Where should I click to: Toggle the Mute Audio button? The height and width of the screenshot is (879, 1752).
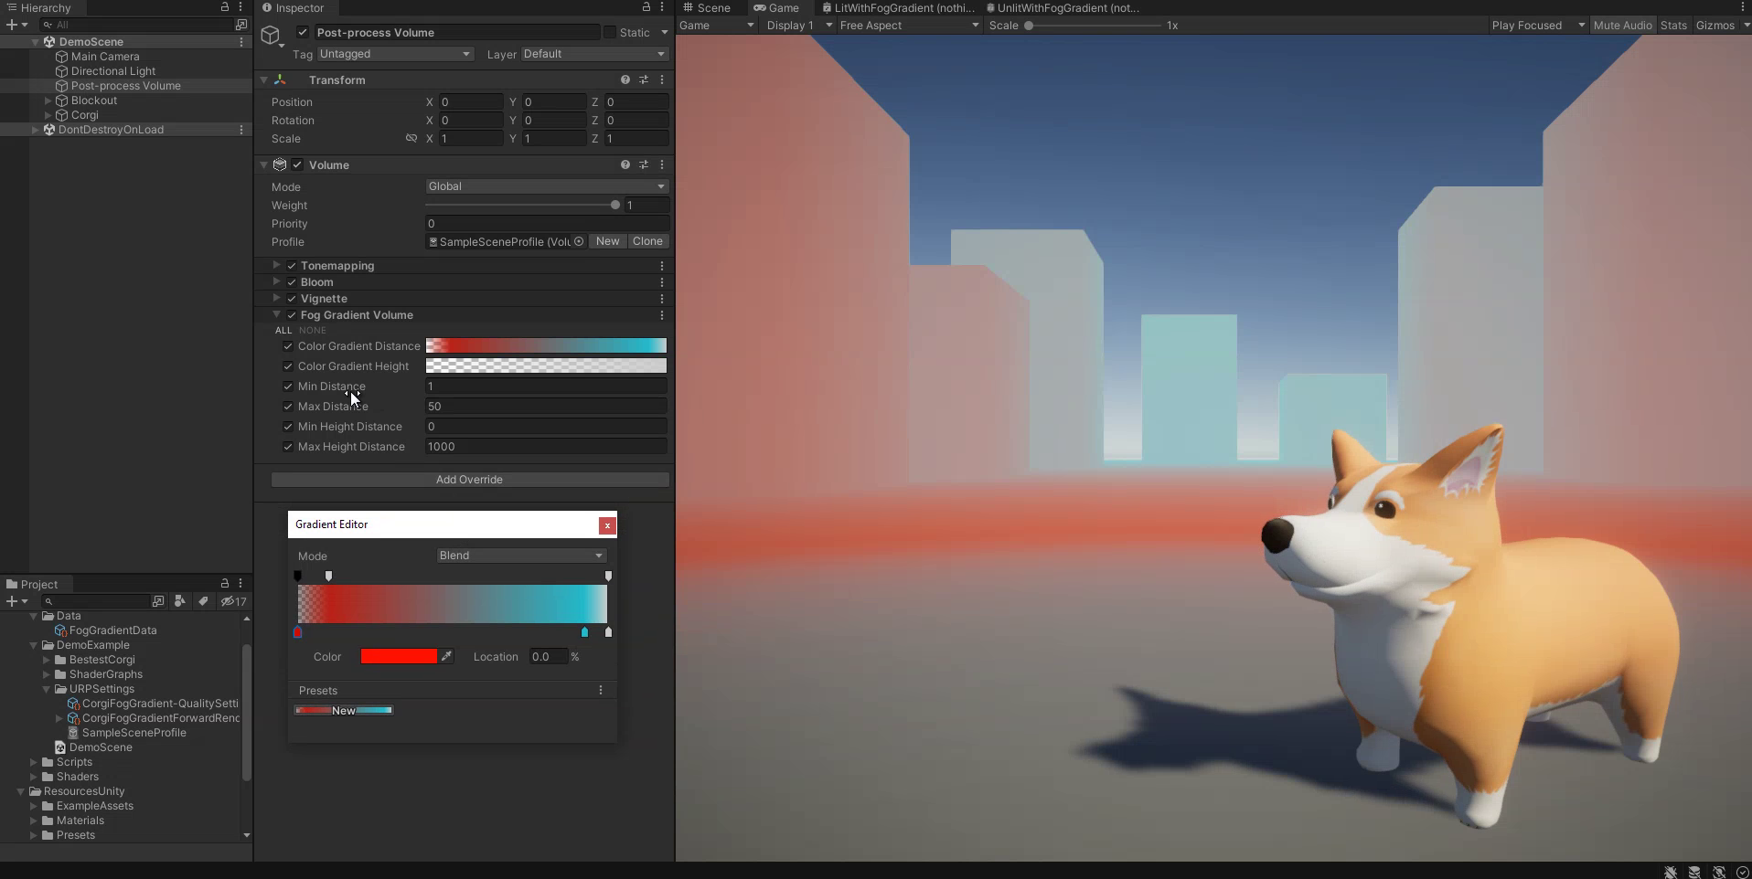coord(1622,26)
